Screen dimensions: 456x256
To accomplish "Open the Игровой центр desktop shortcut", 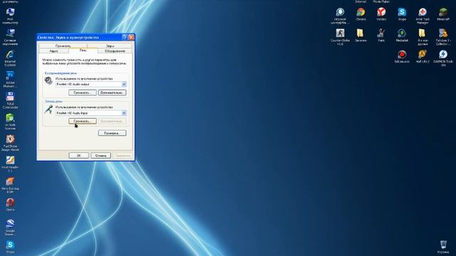I will 340,16.
